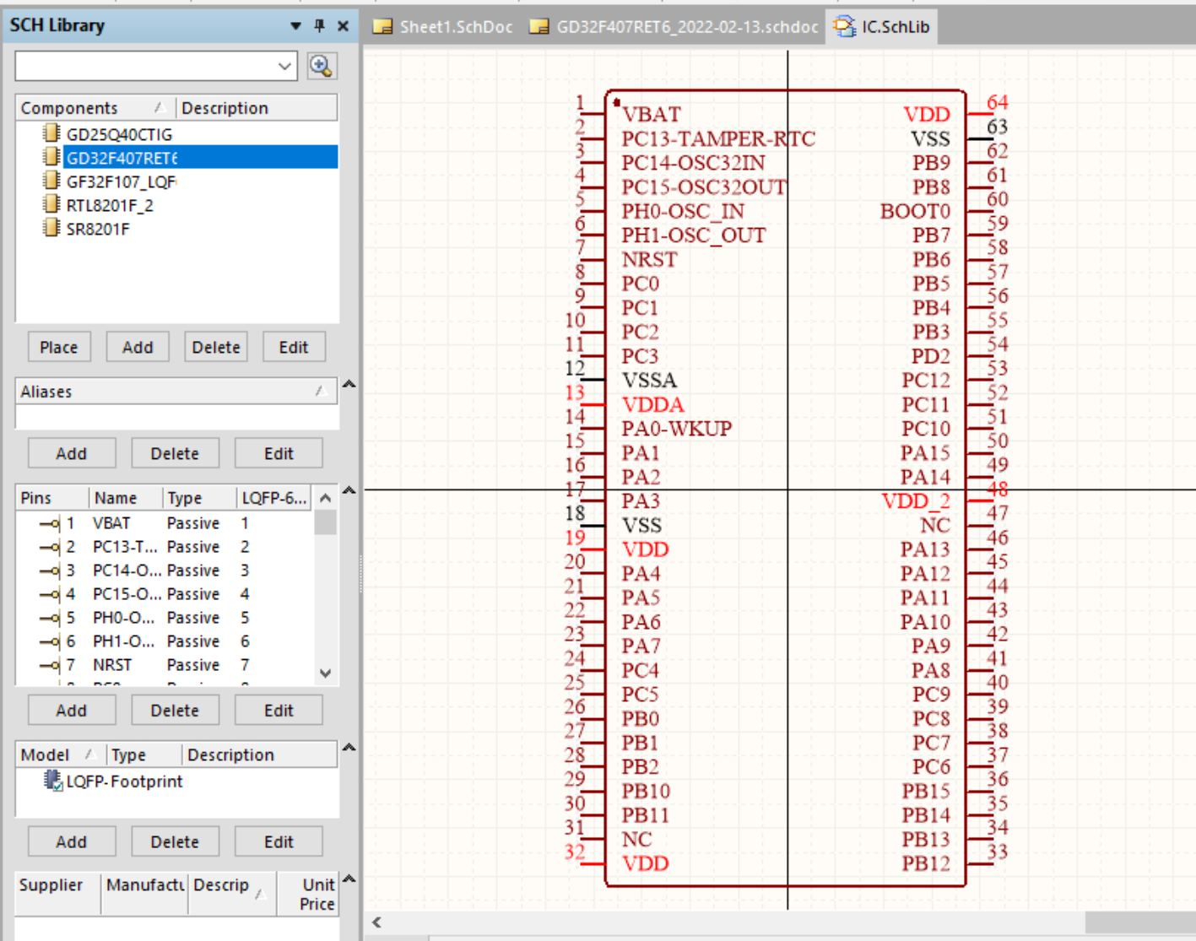Click the Description column header in components list
This screenshot has height=941, width=1196.
pos(257,108)
